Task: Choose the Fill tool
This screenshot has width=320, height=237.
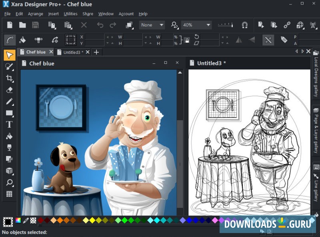Action: click(9, 136)
